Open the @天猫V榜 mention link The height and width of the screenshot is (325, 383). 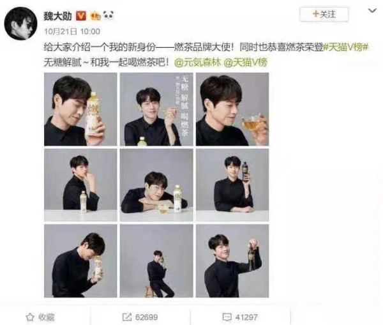pos(245,63)
